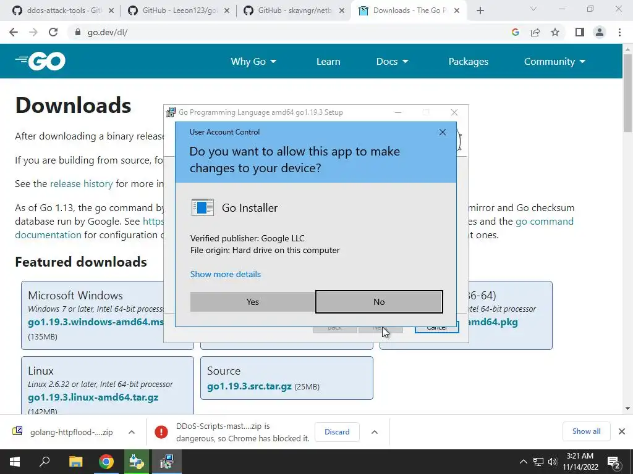Open the Learn page
This screenshot has width=633, height=474.
click(328, 62)
